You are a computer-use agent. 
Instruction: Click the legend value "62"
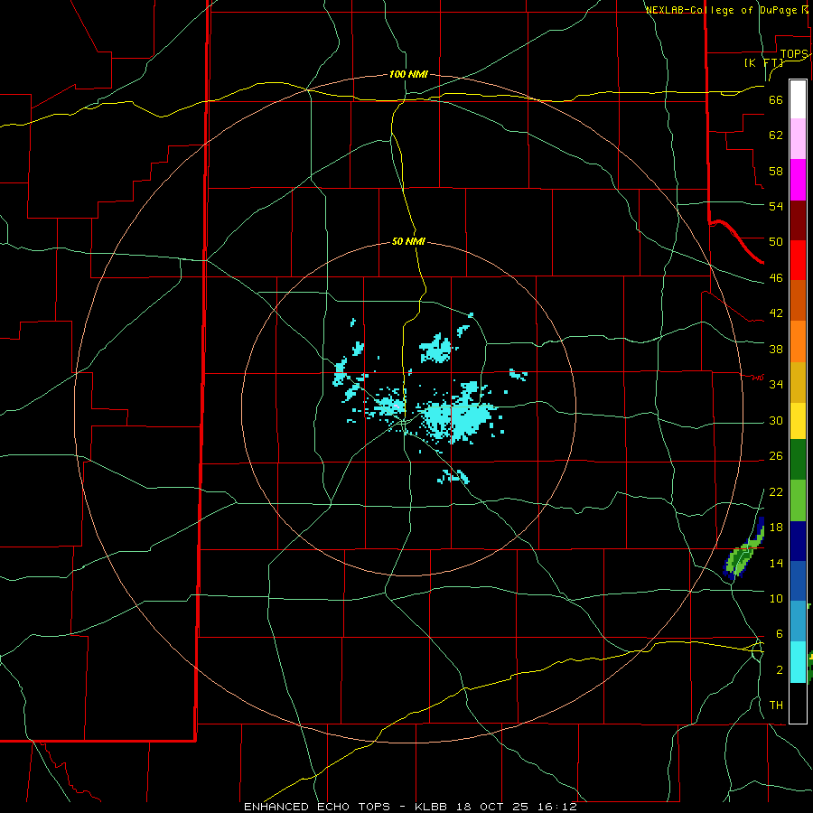coord(776,135)
